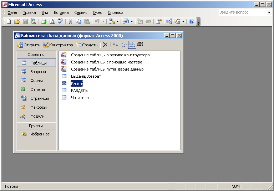Viewport: 274px width, 191px height.
Task: Switch to Small Icons view
Action: 124,45
